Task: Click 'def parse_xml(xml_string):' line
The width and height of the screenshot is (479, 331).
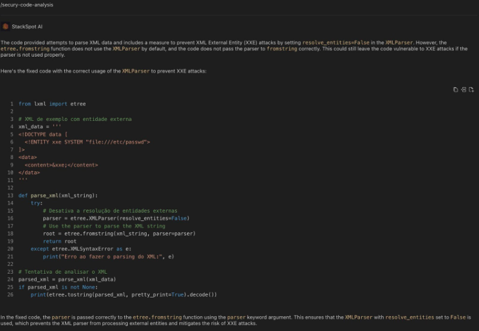Action: click(x=58, y=196)
